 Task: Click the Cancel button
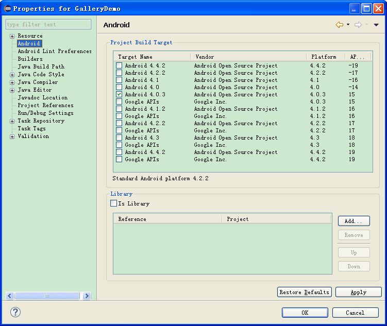coord(355,313)
